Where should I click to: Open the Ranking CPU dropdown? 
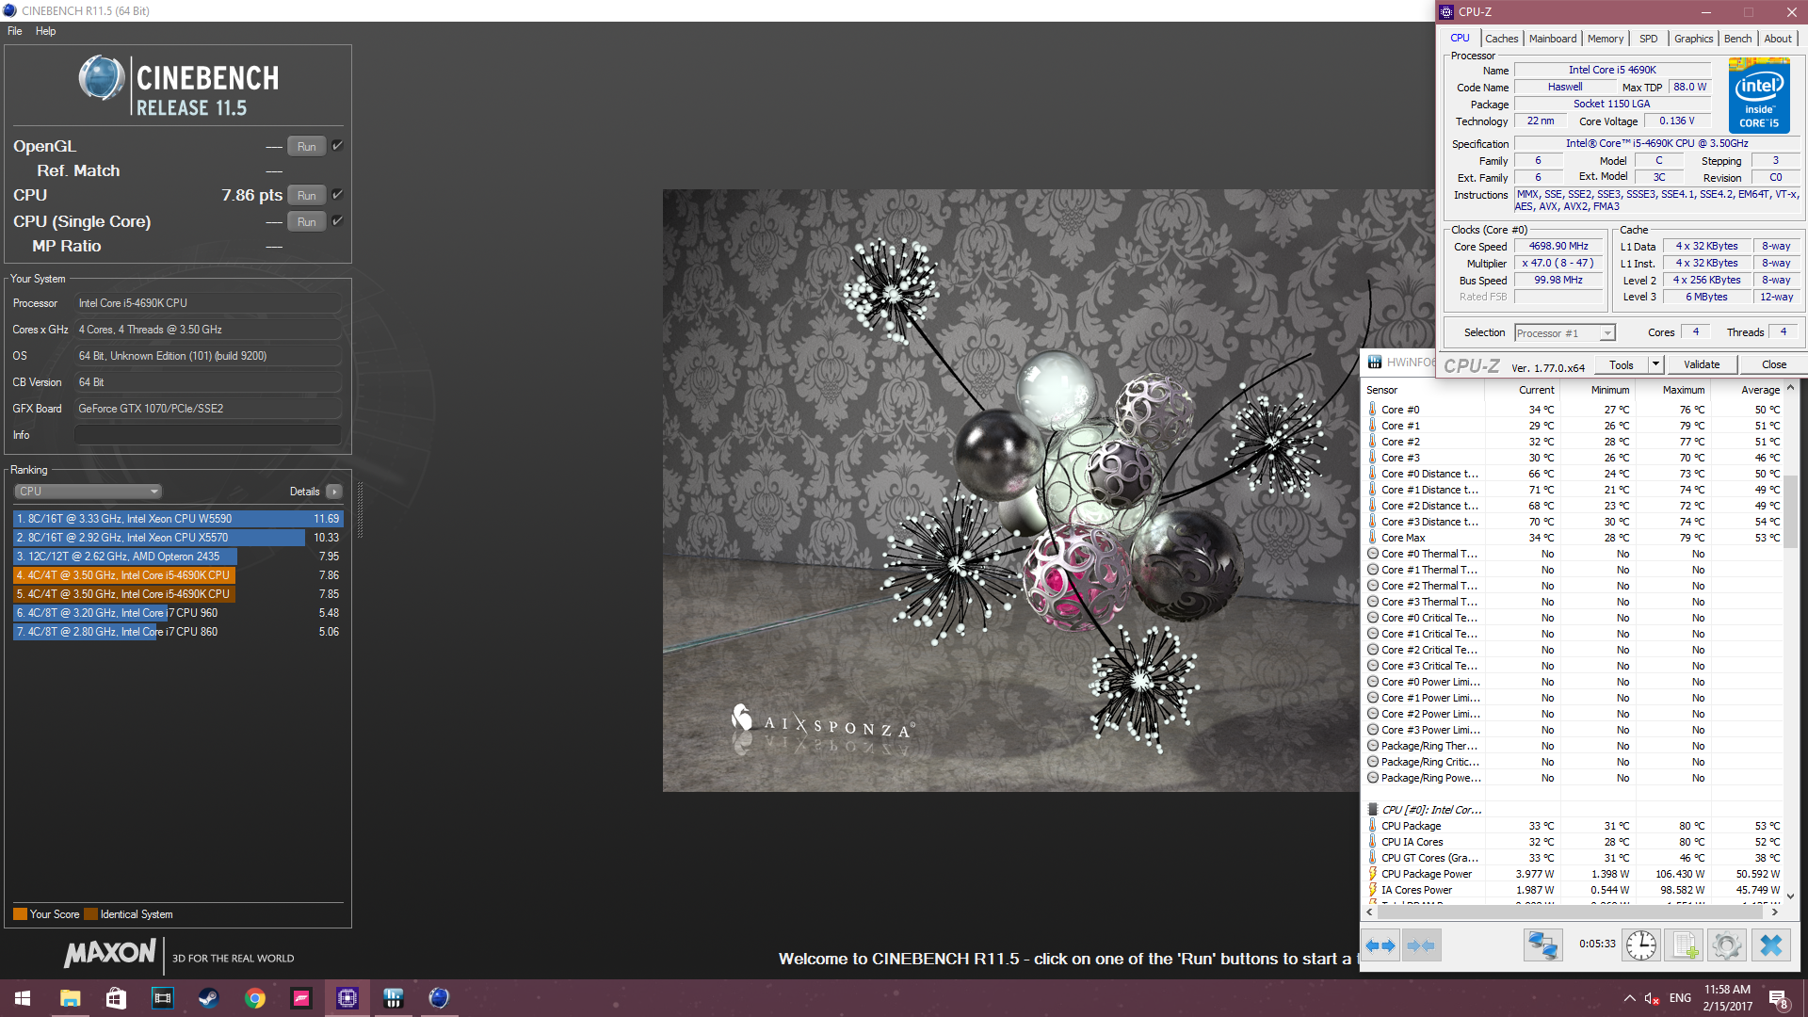coord(89,492)
